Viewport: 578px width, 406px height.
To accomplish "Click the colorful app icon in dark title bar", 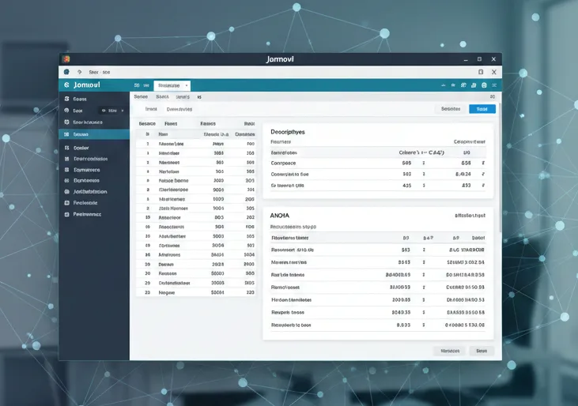I will point(66,59).
